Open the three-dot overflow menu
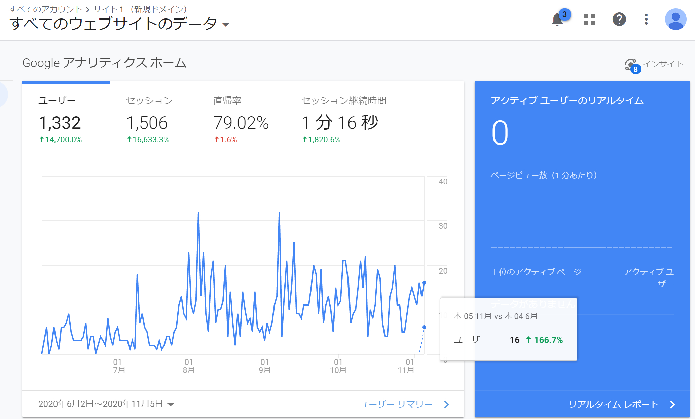The height and width of the screenshot is (419, 695). (x=646, y=20)
